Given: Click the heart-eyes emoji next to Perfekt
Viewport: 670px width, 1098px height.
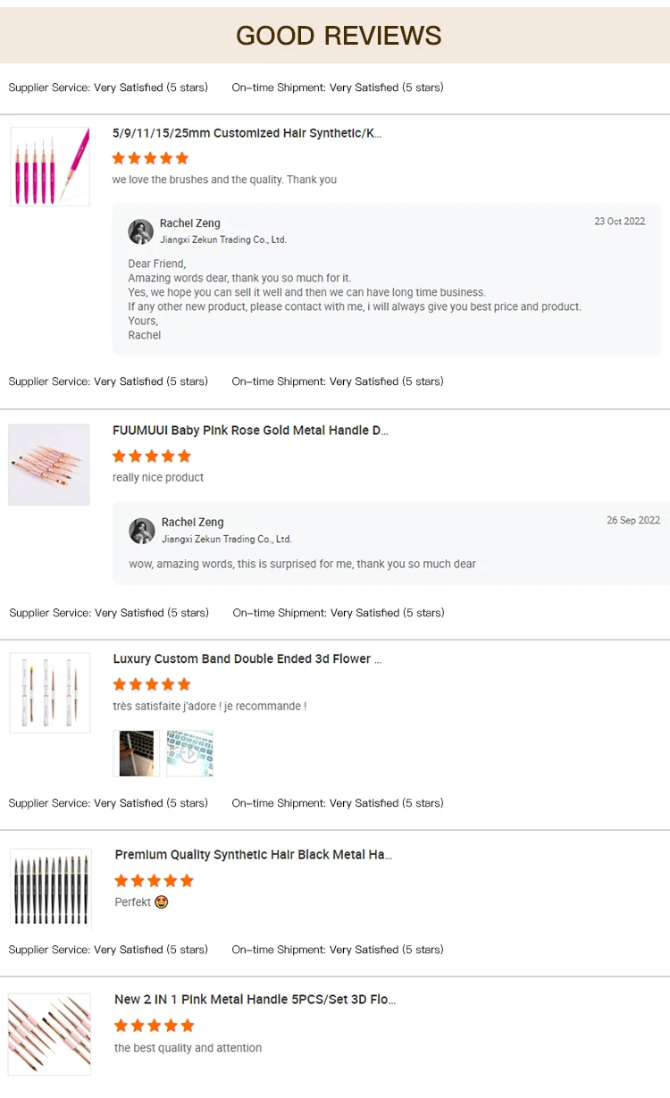Looking at the screenshot, I should click(x=162, y=902).
